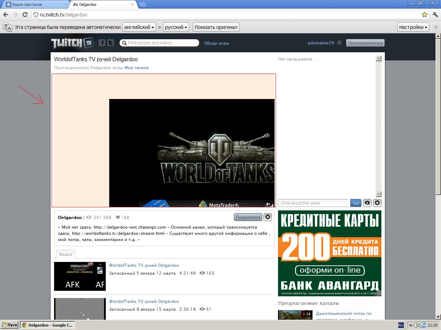Screen dimensions: 441x330
Task: Open chat settings gear icon
Action: click(x=378, y=203)
